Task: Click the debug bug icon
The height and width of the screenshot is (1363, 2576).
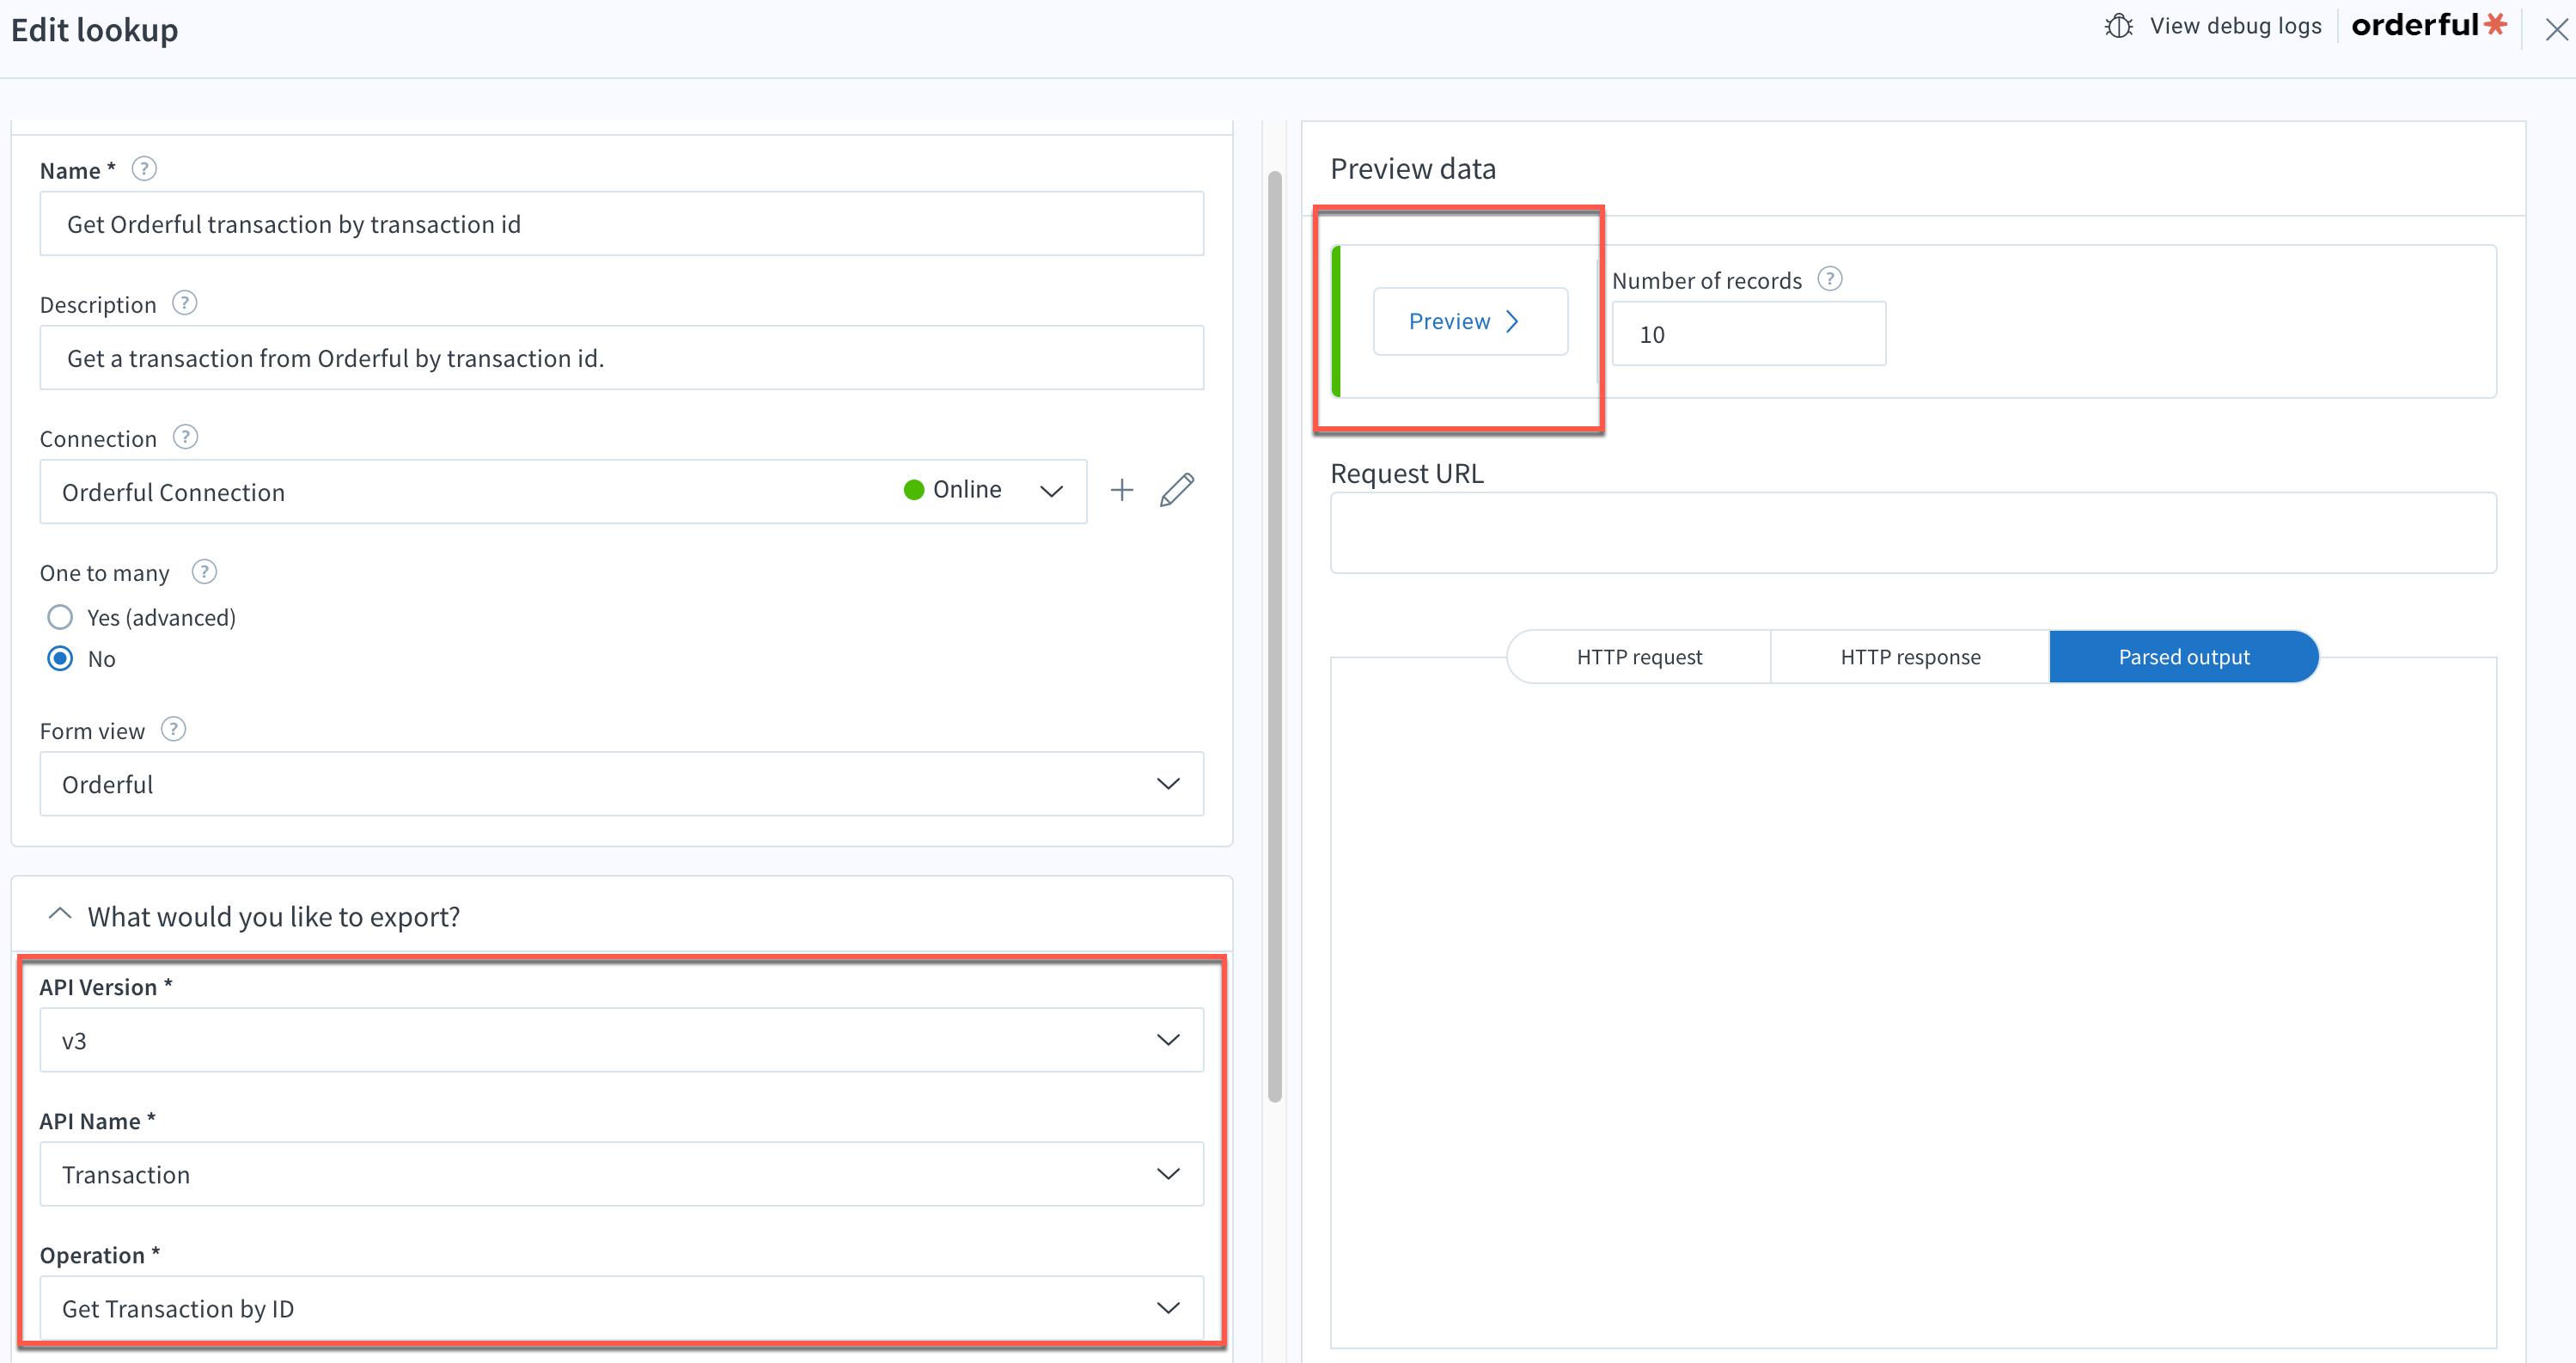Action: (2118, 26)
